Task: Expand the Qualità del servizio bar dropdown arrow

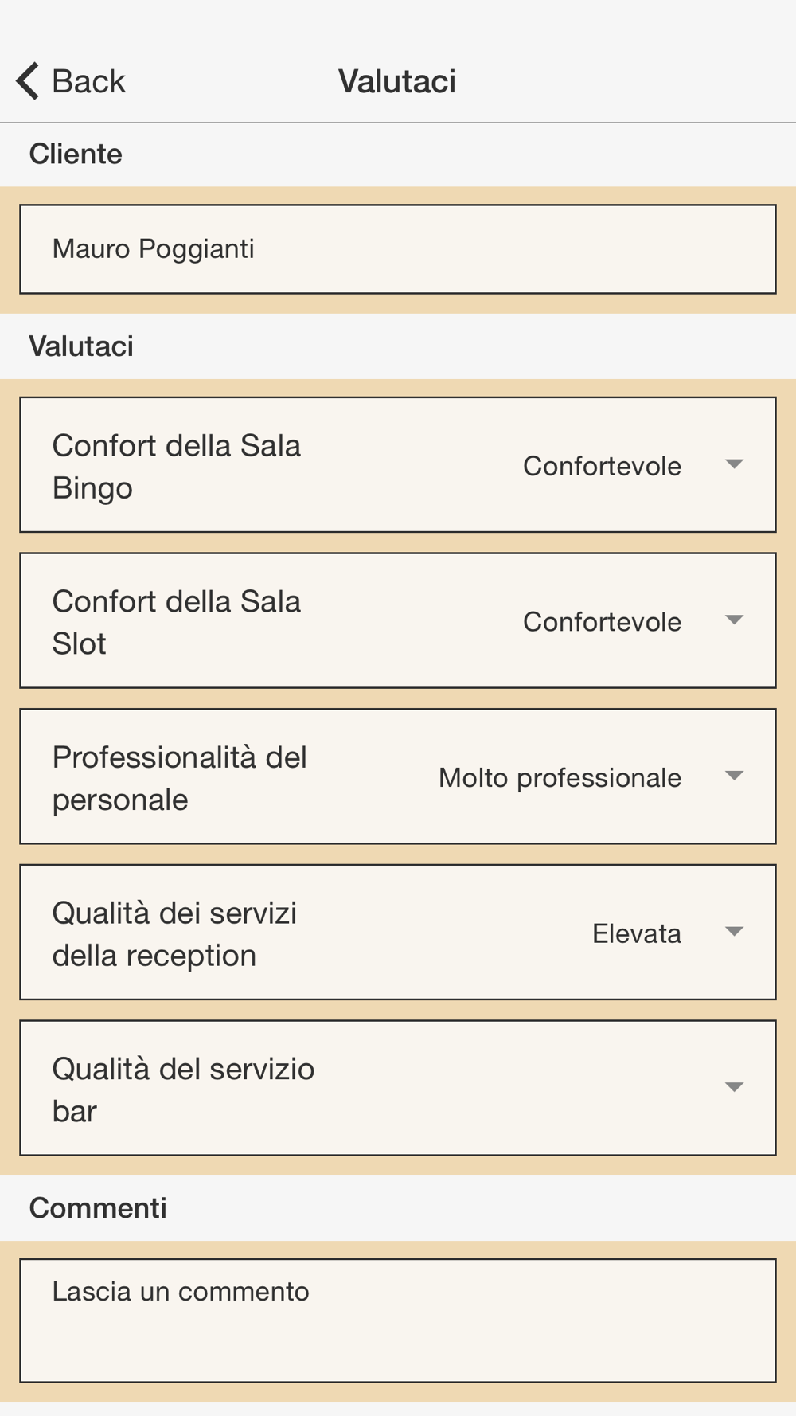Action: [x=734, y=1087]
